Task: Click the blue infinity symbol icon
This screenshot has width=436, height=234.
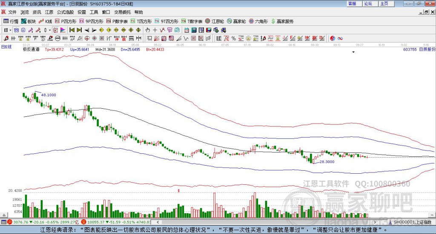Action: pyautogui.click(x=340, y=38)
